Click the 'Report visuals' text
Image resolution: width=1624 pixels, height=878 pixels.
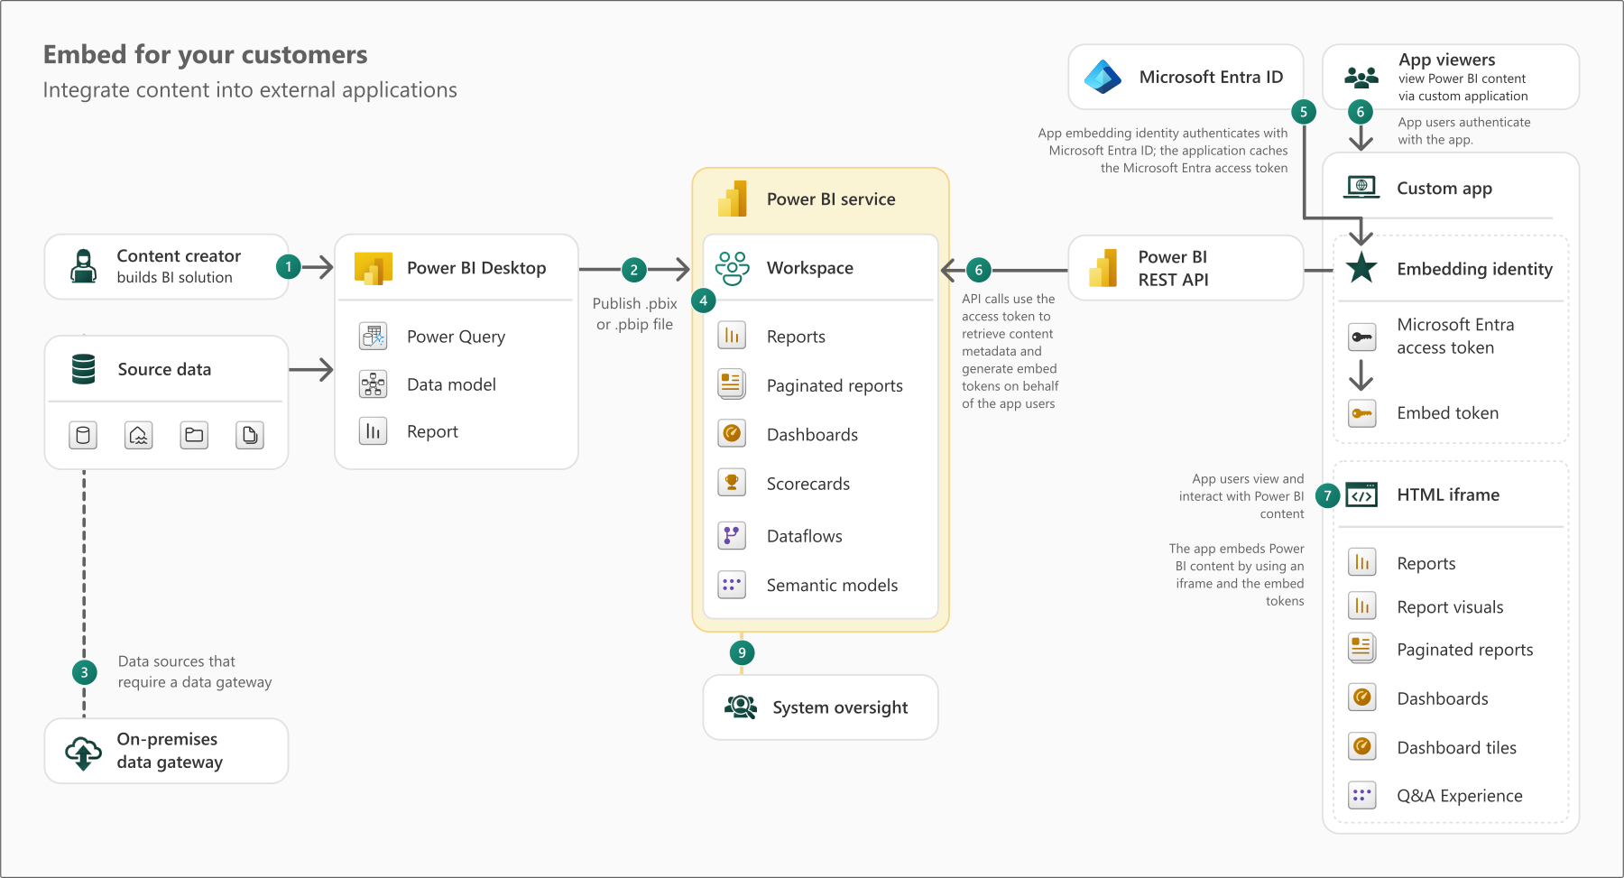[x=1450, y=607]
